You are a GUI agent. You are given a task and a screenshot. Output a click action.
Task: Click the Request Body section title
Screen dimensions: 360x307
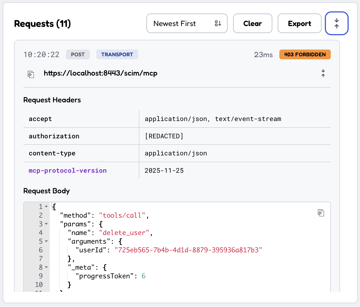47,191
